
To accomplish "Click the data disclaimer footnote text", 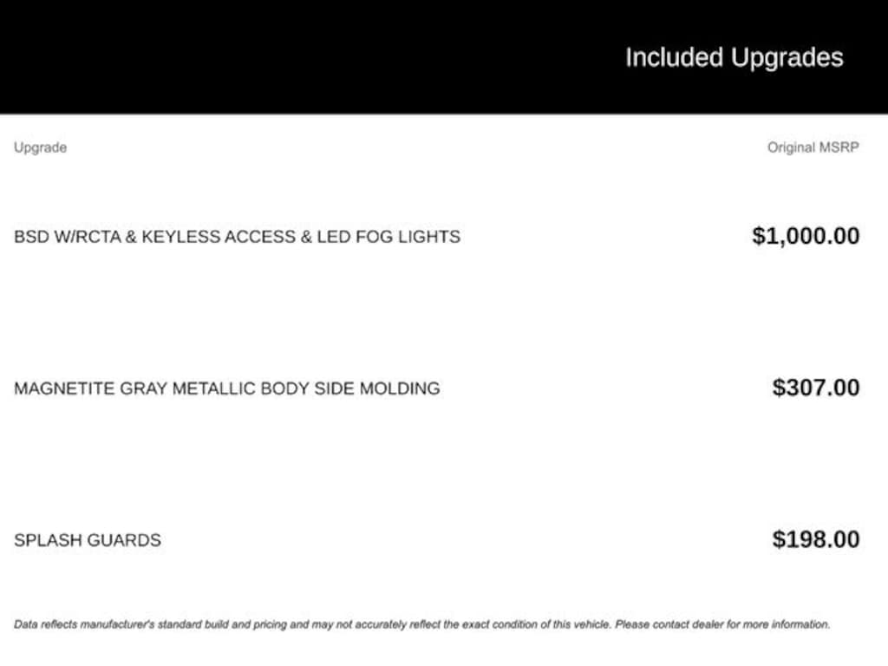I will (422, 624).
